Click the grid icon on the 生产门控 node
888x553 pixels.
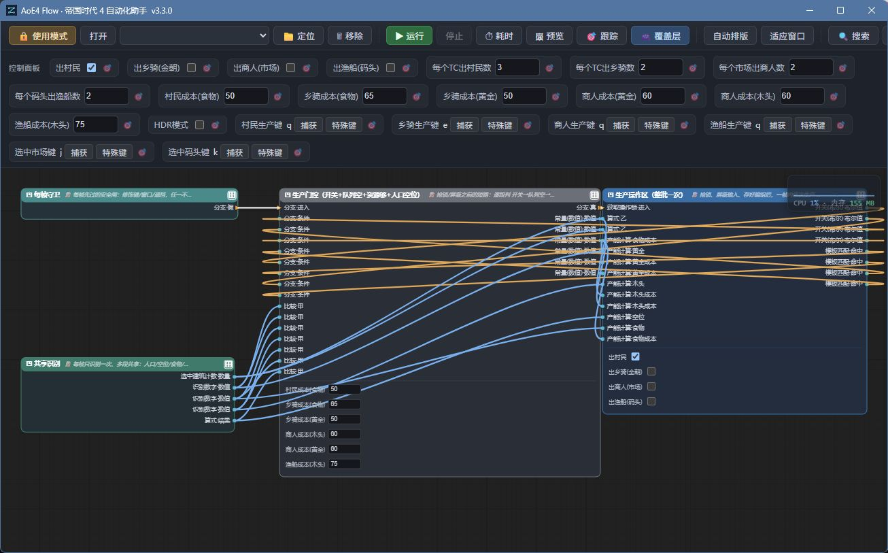pos(594,195)
